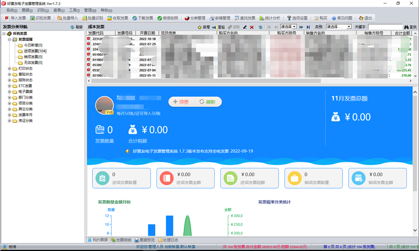Open 批量导入 batch import tool
419x251 pixels.
(67, 18)
